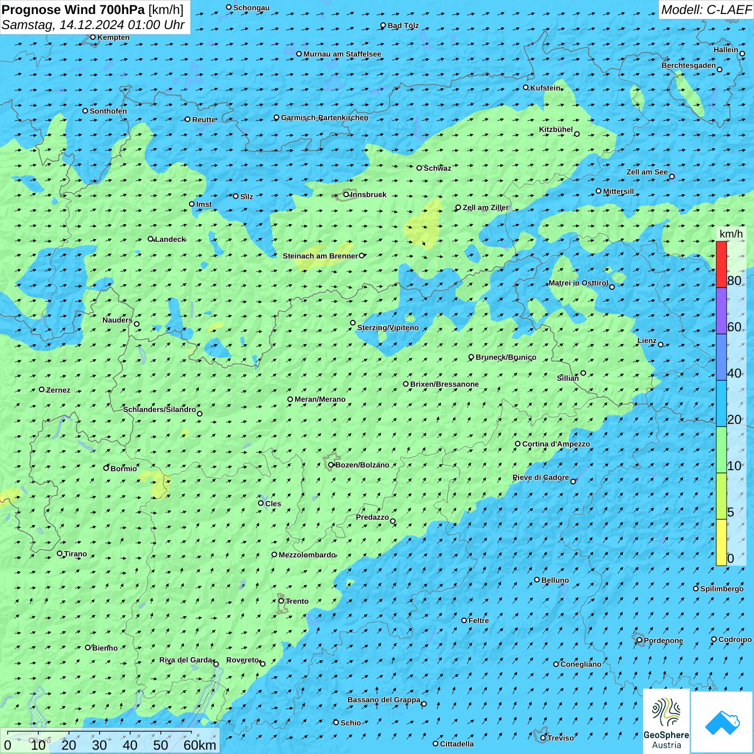Viewport: 754px width, 754px height.
Task: Click the 'Samstag, 14.12.2024 01:00 Uhr' date
Action: (x=93, y=25)
